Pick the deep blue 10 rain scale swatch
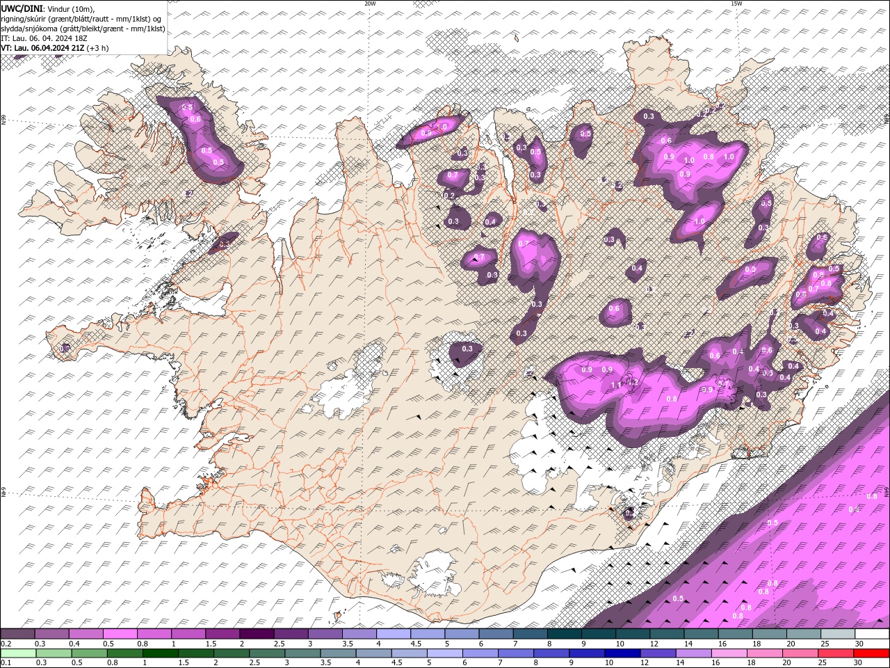Image resolution: width=890 pixels, height=668 pixels. pyautogui.click(x=622, y=653)
